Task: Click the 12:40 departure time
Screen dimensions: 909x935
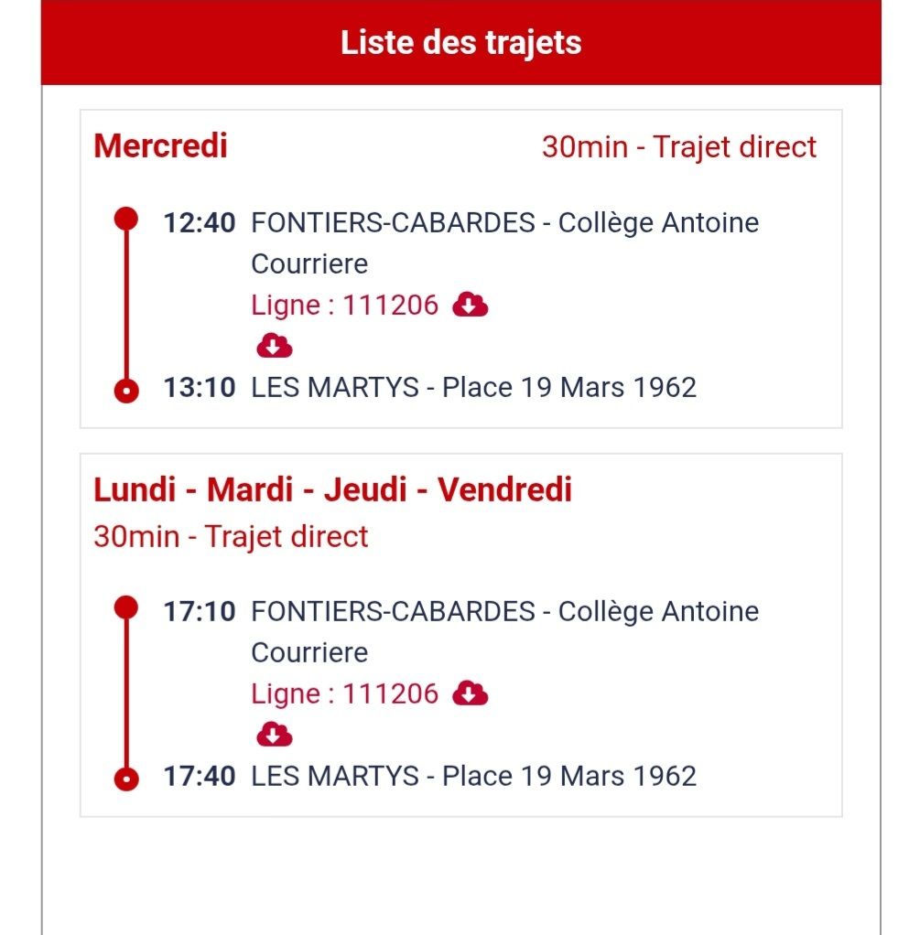Action: 200,223
